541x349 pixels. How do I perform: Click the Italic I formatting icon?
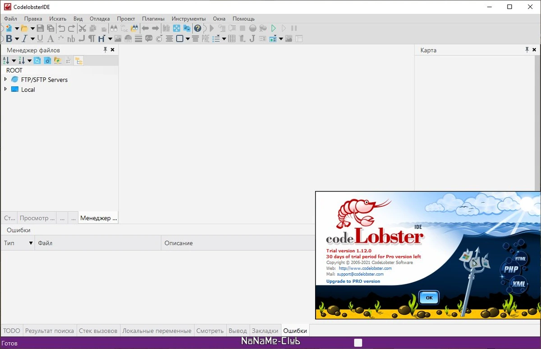tap(24, 39)
